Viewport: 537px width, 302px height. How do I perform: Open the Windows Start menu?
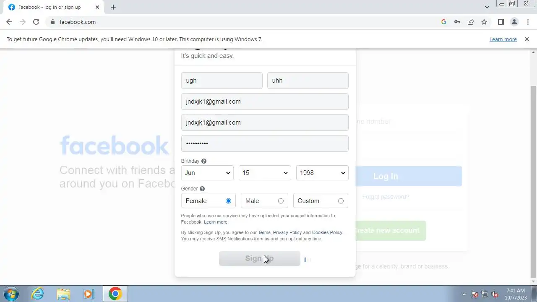[11, 294]
